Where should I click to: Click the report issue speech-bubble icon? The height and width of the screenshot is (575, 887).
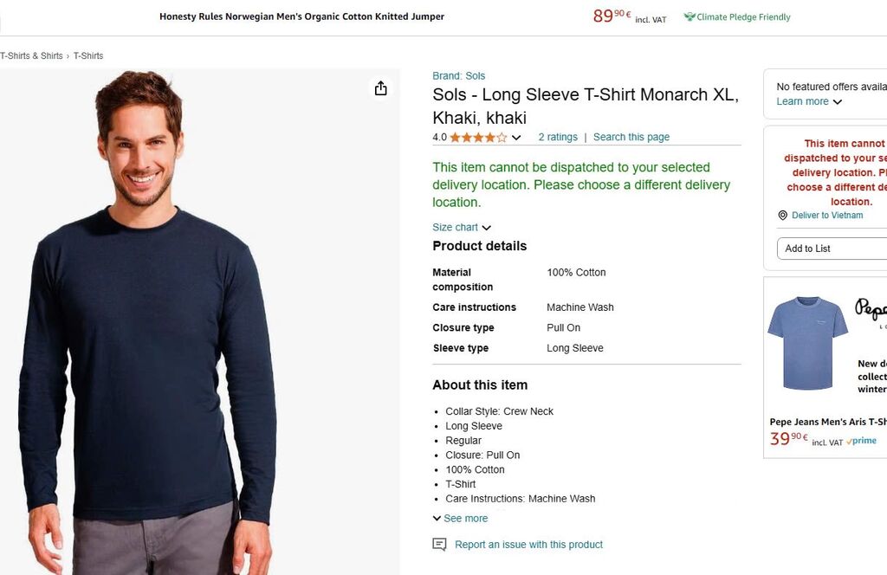[x=439, y=545]
